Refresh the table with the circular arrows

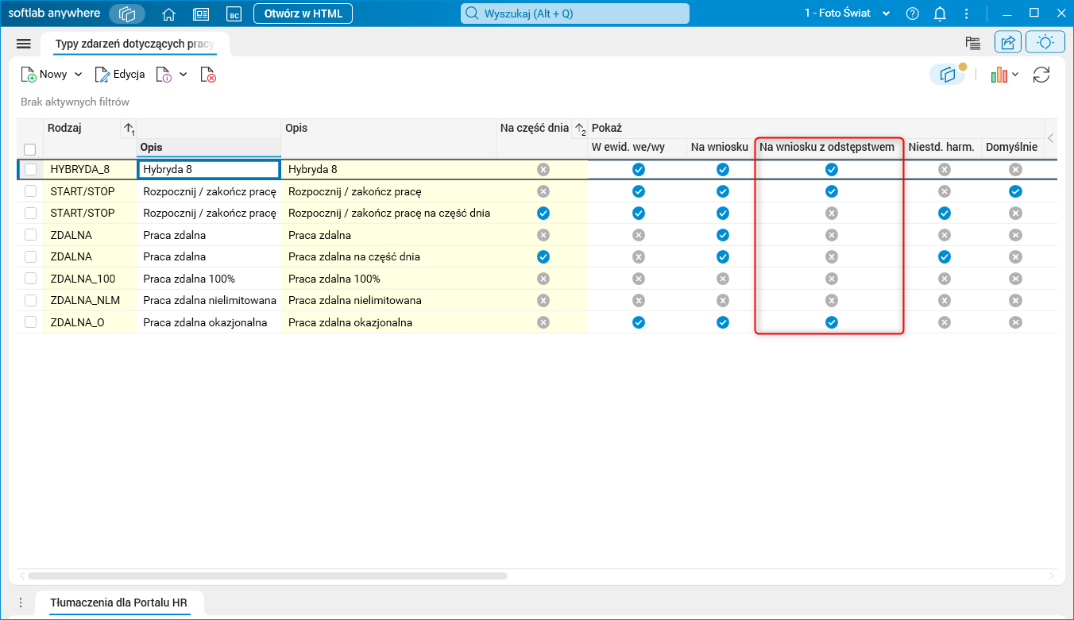click(x=1041, y=75)
